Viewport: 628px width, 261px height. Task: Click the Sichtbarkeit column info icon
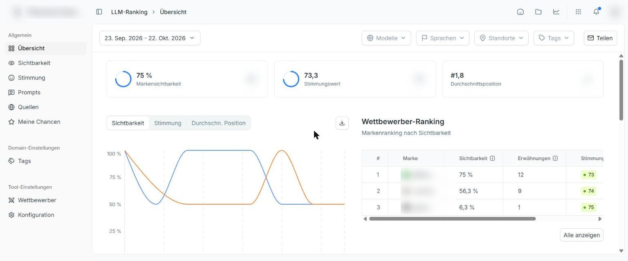pos(492,158)
